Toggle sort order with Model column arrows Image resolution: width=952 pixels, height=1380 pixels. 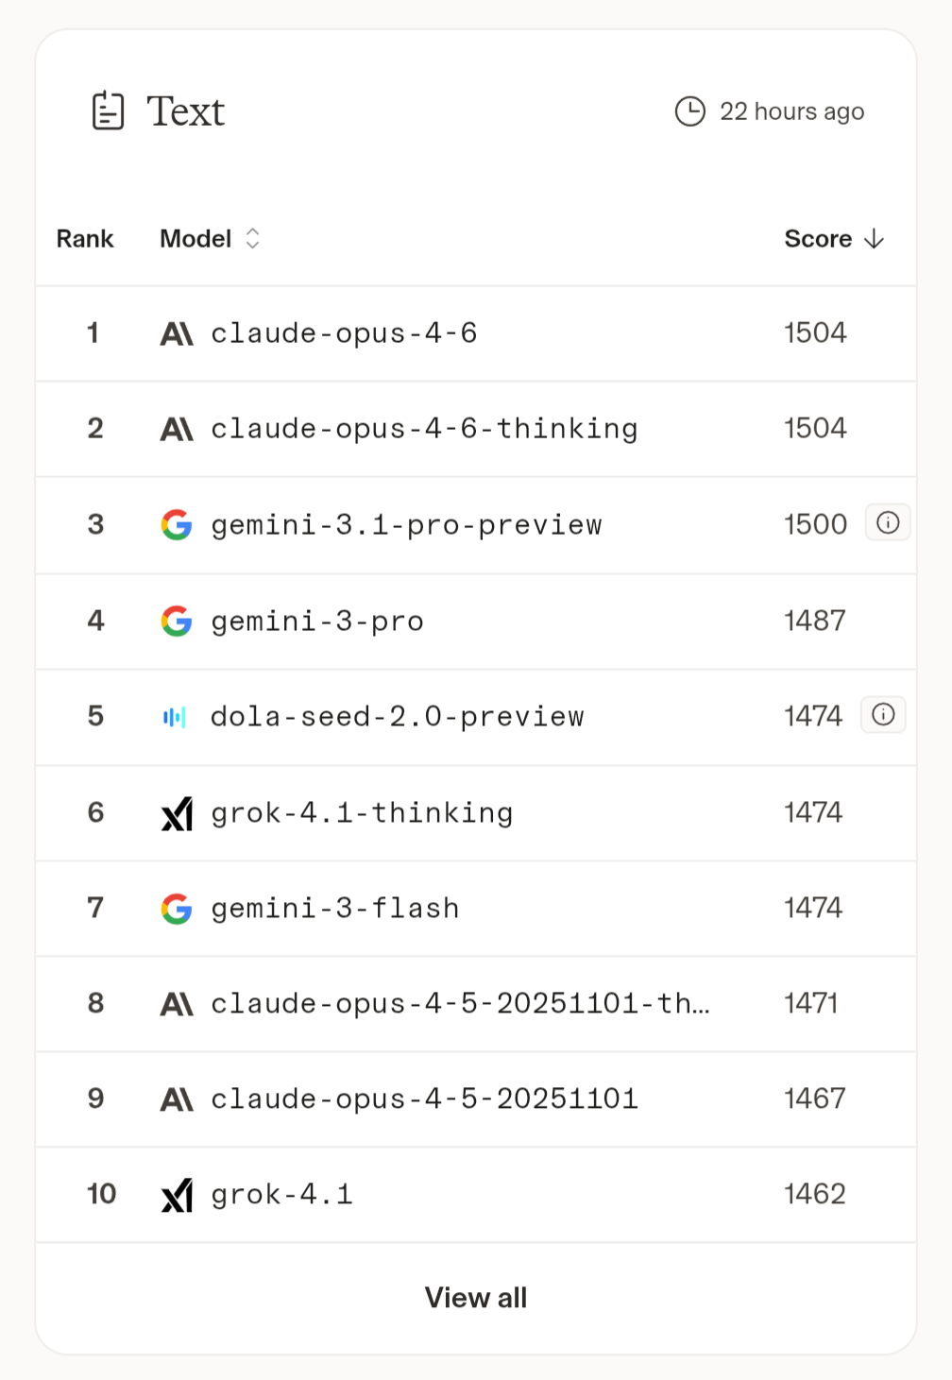click(x=252, y=238)
